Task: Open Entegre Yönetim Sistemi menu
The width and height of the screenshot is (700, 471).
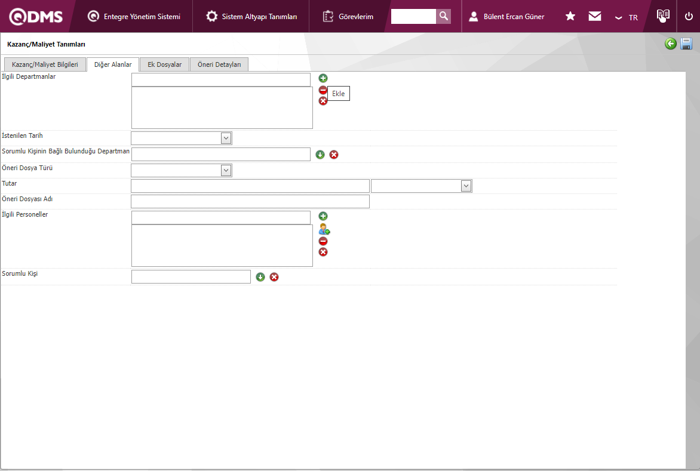Action: (134, 17)
